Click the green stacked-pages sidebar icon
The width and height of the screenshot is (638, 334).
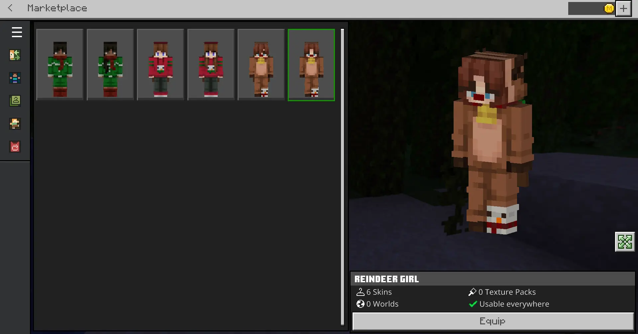pos(15,101)
